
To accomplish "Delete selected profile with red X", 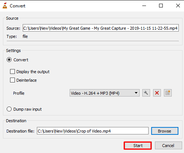I will (x=157, y=93).
